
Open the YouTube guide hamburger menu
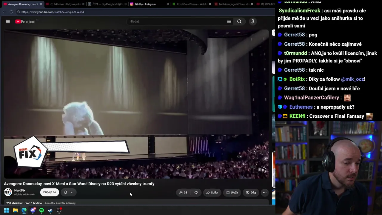coord(8,21)
